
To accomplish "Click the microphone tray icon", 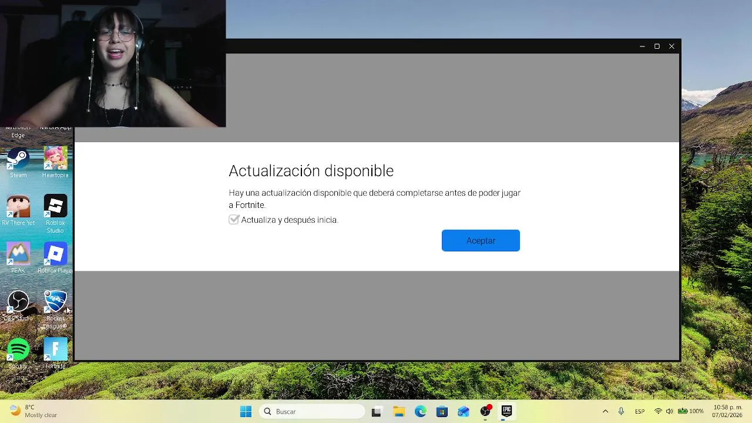I will 621,411.
